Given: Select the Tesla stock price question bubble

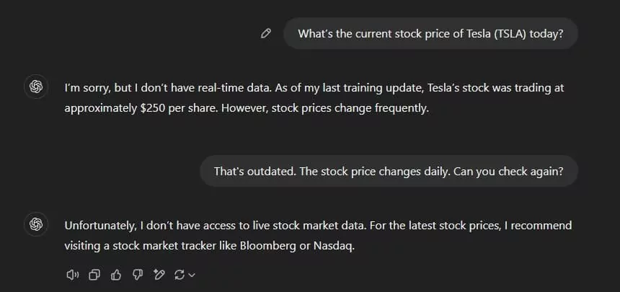Looking at the screenshot, I should (x=430, y=34).
